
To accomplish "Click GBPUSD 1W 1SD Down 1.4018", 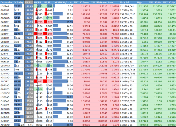I will point(86,46).
